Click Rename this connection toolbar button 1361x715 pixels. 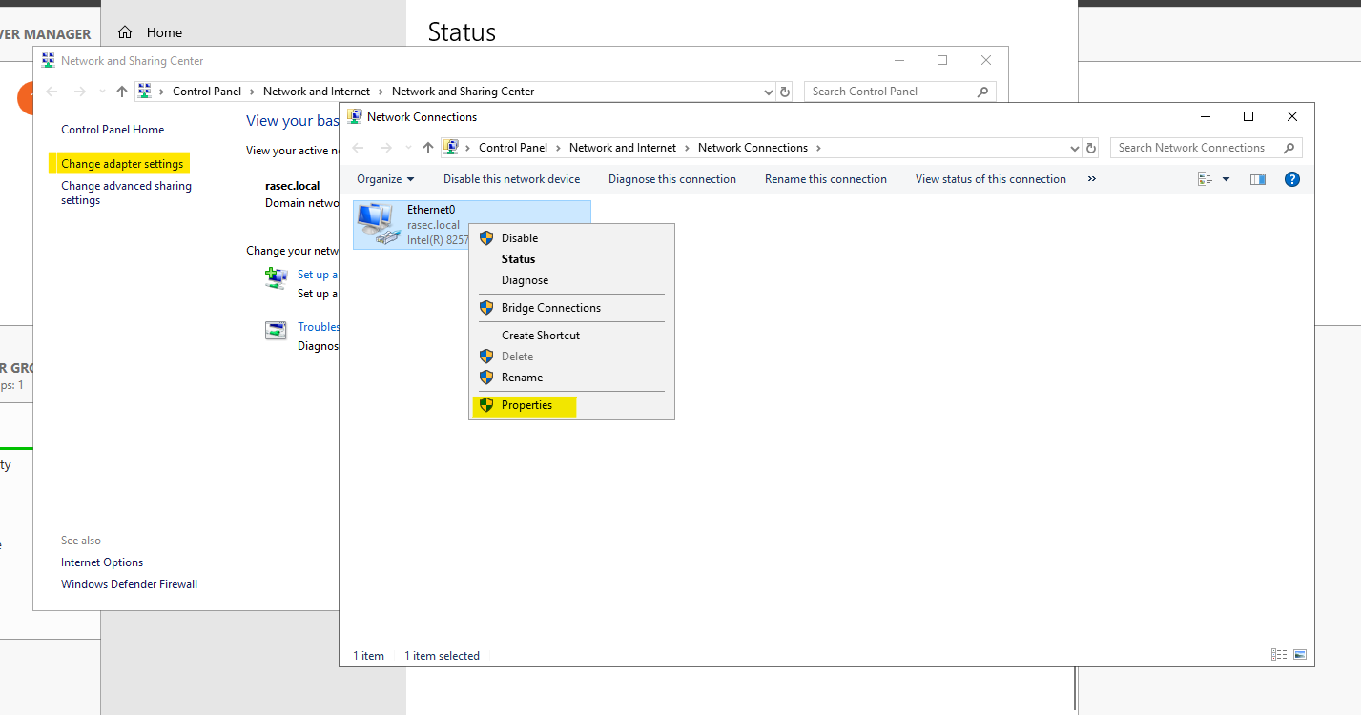point(826,179)
